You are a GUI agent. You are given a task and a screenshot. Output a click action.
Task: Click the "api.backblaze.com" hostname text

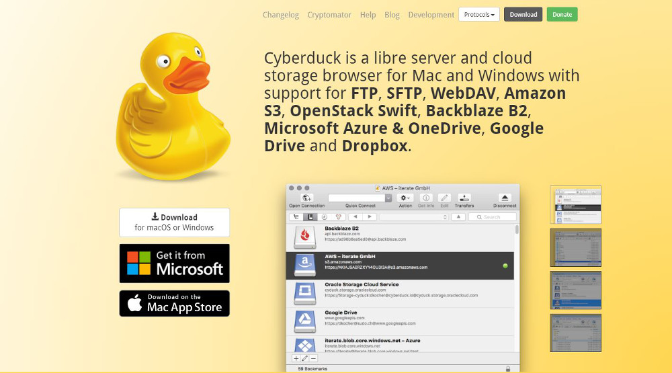click(342, 234)
